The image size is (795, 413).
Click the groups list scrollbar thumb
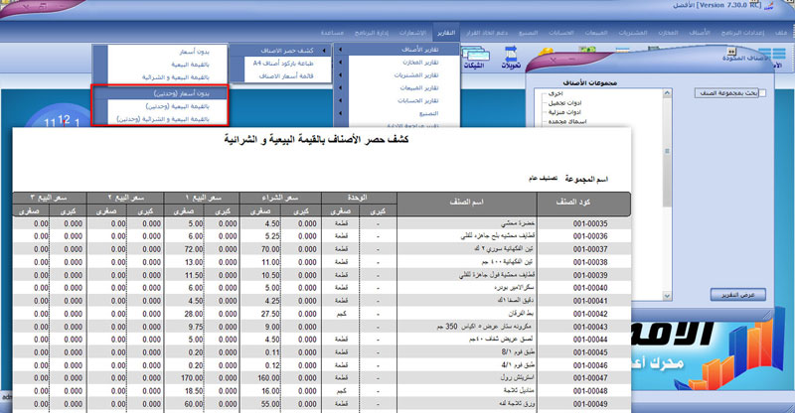tap(667, 152)
